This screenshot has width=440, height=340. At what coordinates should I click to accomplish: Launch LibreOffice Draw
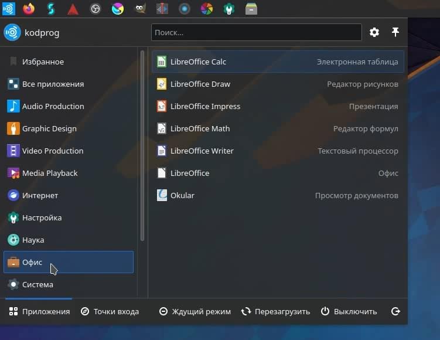278,84
